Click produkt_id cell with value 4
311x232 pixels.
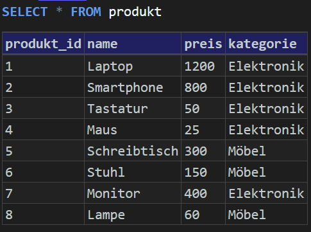tap(44, 130)
